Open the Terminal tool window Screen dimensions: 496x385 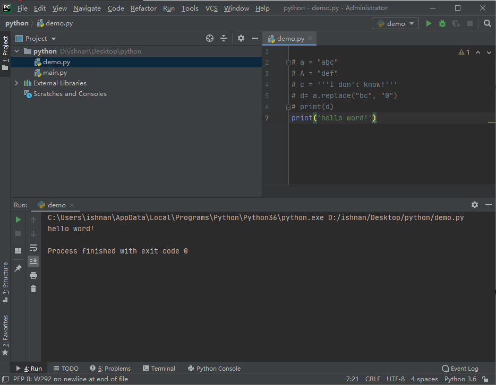159,368
